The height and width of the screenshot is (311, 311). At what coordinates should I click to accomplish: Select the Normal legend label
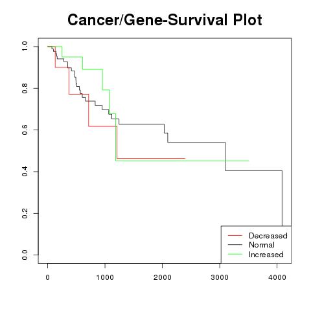262,245
